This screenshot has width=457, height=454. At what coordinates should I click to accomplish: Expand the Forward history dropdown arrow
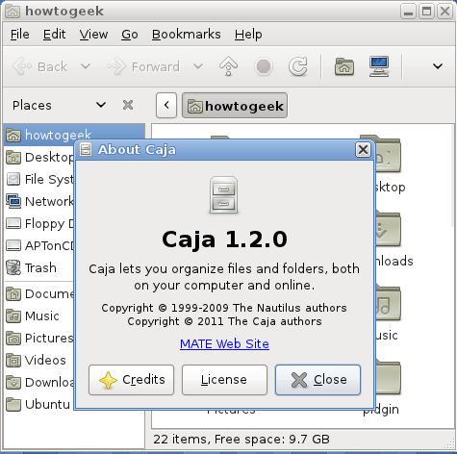198,66
